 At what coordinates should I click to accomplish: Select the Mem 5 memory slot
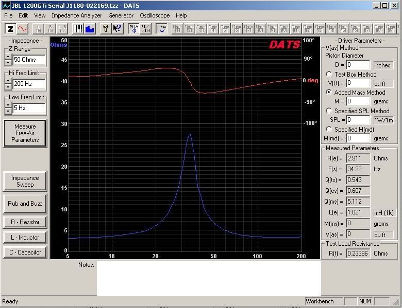pos(225,29)
